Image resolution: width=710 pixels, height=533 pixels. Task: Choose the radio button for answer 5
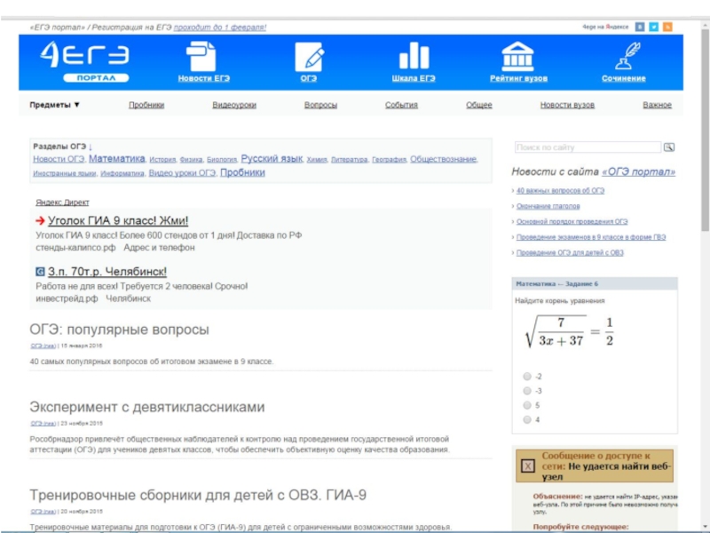[527, 405]
